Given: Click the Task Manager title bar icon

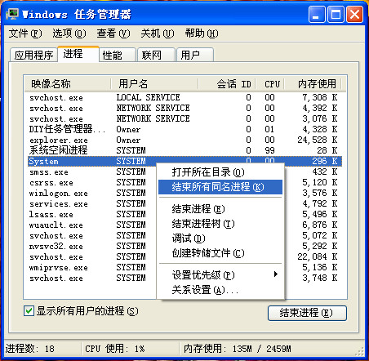Looking at the screenshot, I should coord(12,14).
